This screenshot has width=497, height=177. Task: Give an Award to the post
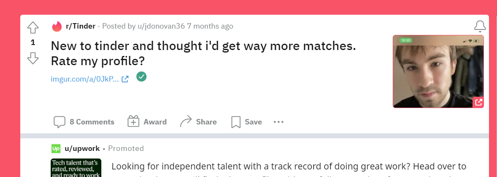pos(147,122)
